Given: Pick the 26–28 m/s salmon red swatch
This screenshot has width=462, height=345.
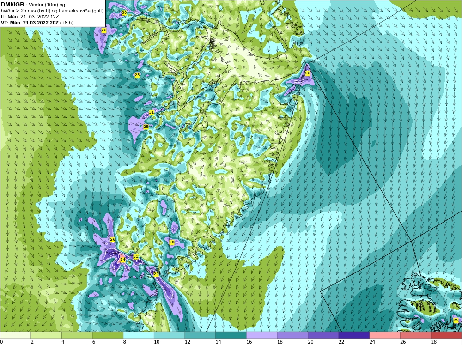Looking at the screenshot, I should coord(415,335).
